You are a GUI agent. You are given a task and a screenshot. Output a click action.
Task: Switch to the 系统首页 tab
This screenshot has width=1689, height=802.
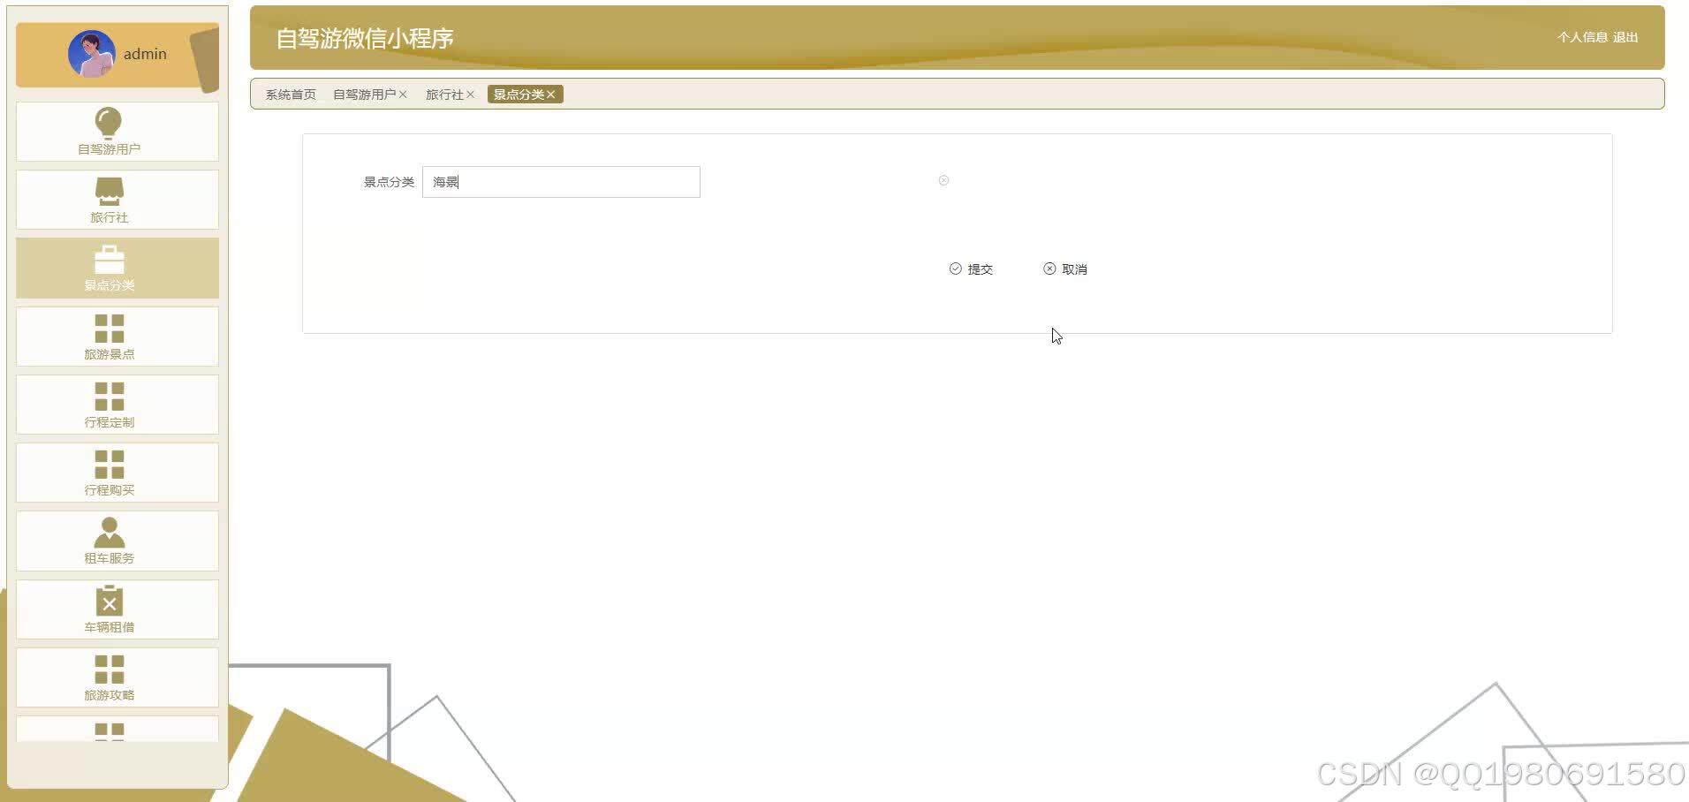(290, 94)
